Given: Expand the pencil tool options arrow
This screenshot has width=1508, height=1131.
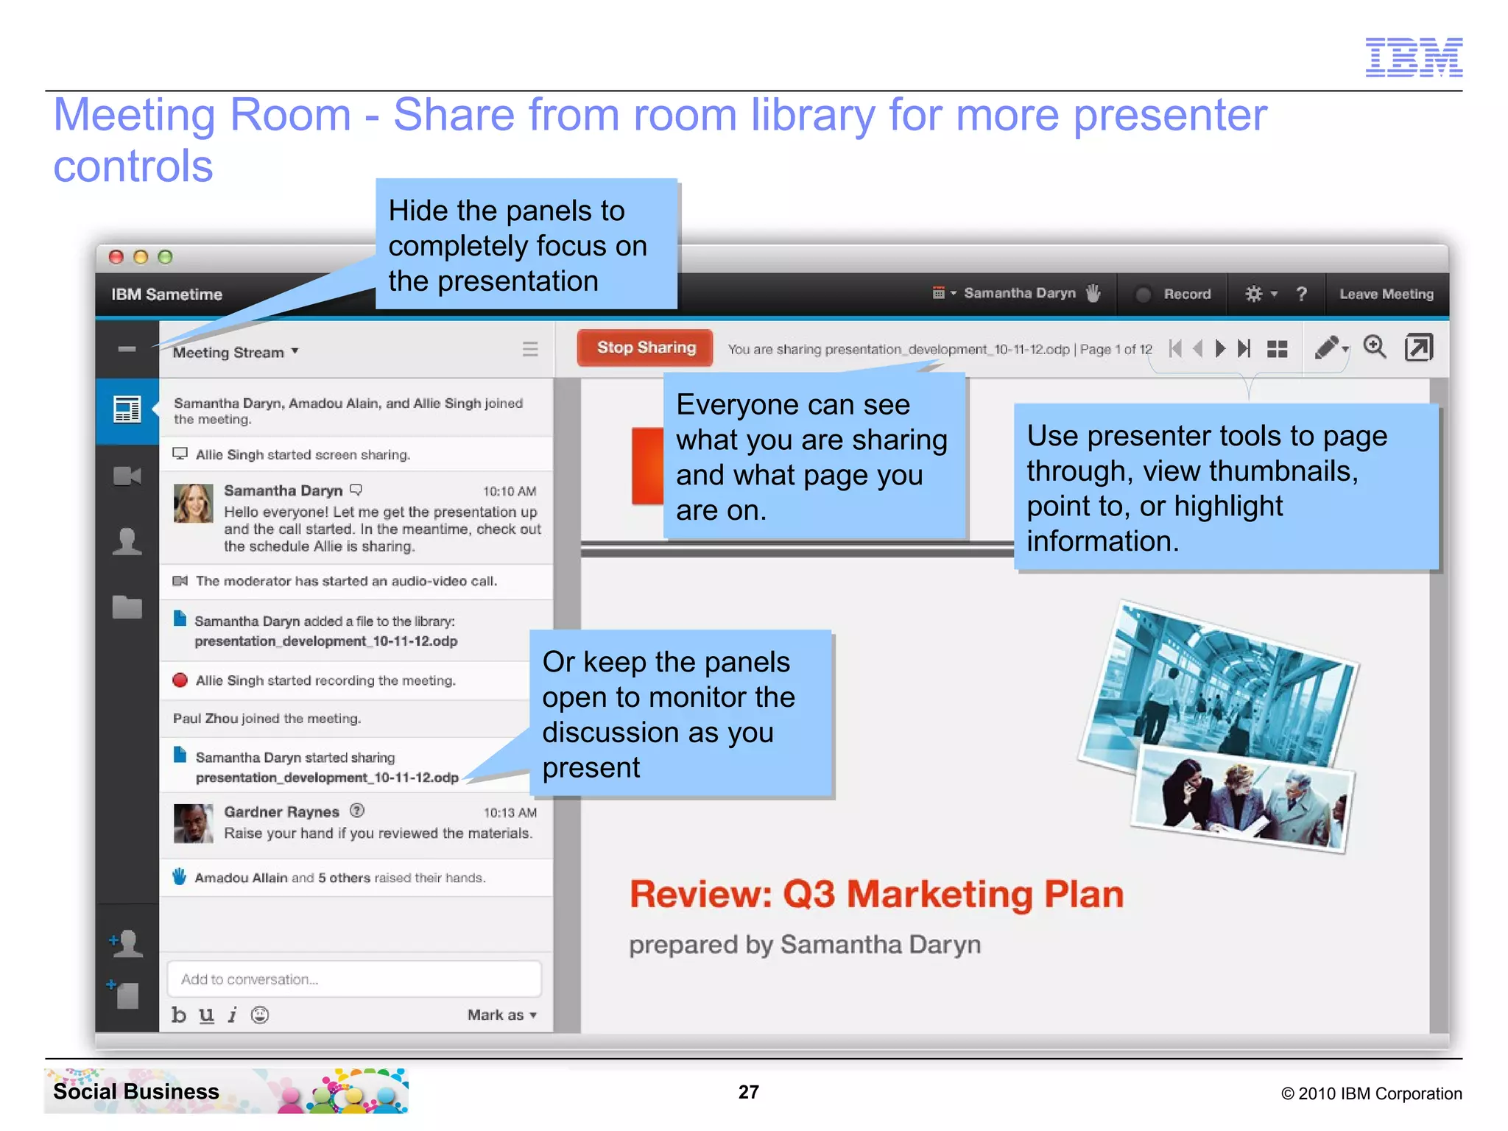Looking at the screenshot, I should [x=1345, y=350].
